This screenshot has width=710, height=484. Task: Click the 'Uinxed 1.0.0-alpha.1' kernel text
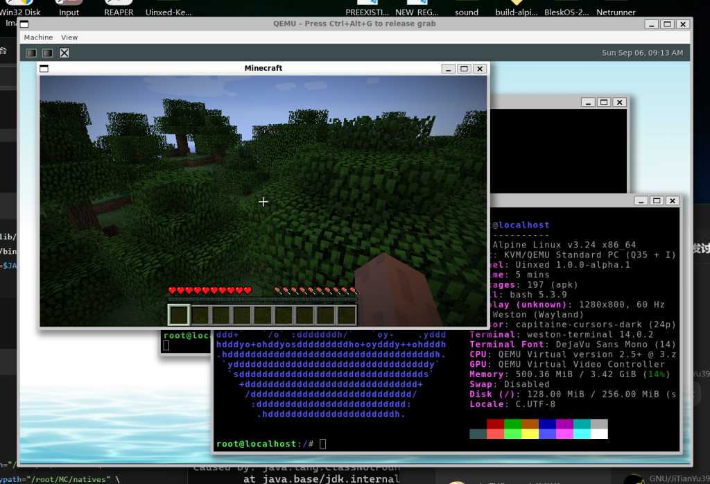pyautogui.click(x=572, y=265)
